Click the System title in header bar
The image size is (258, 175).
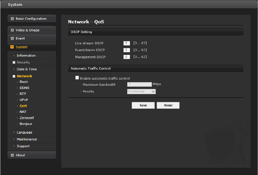click(15, 5)
